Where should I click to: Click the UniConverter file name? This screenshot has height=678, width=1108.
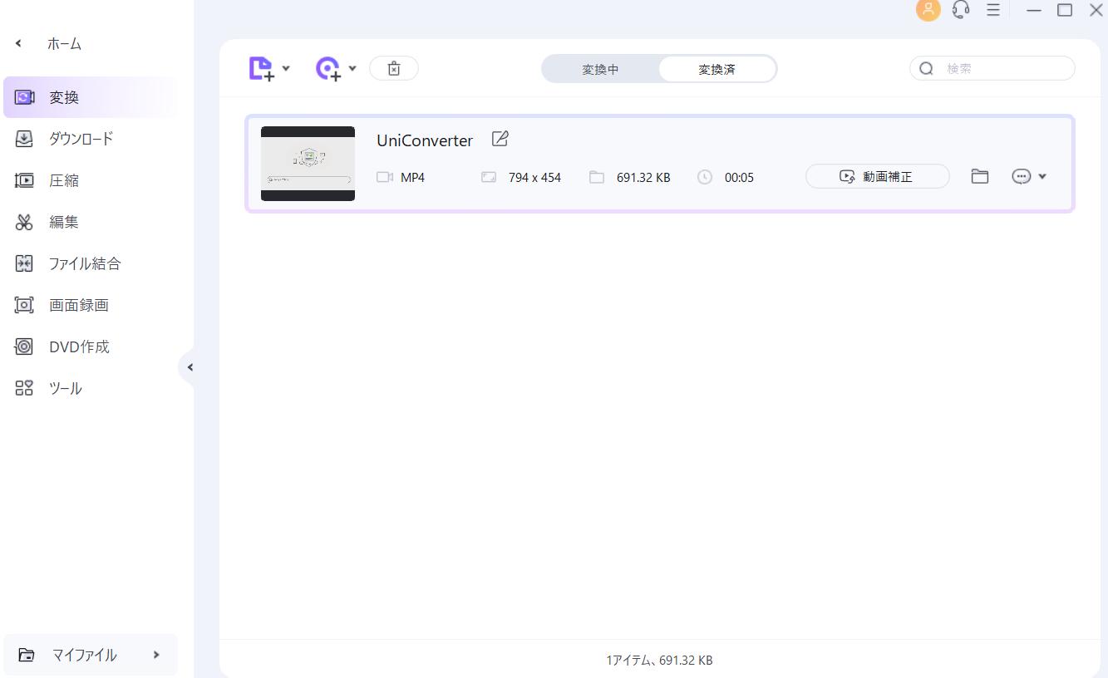point(425,140)
